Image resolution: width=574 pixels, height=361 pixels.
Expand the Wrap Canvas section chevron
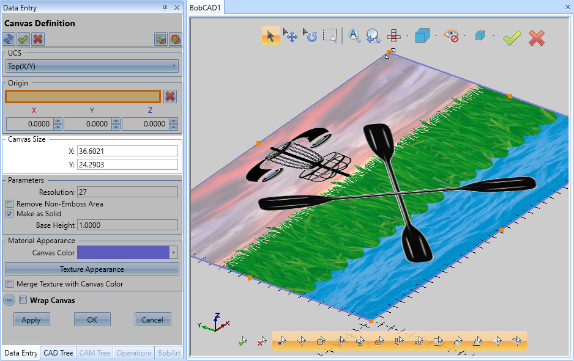tap(9, 300)
